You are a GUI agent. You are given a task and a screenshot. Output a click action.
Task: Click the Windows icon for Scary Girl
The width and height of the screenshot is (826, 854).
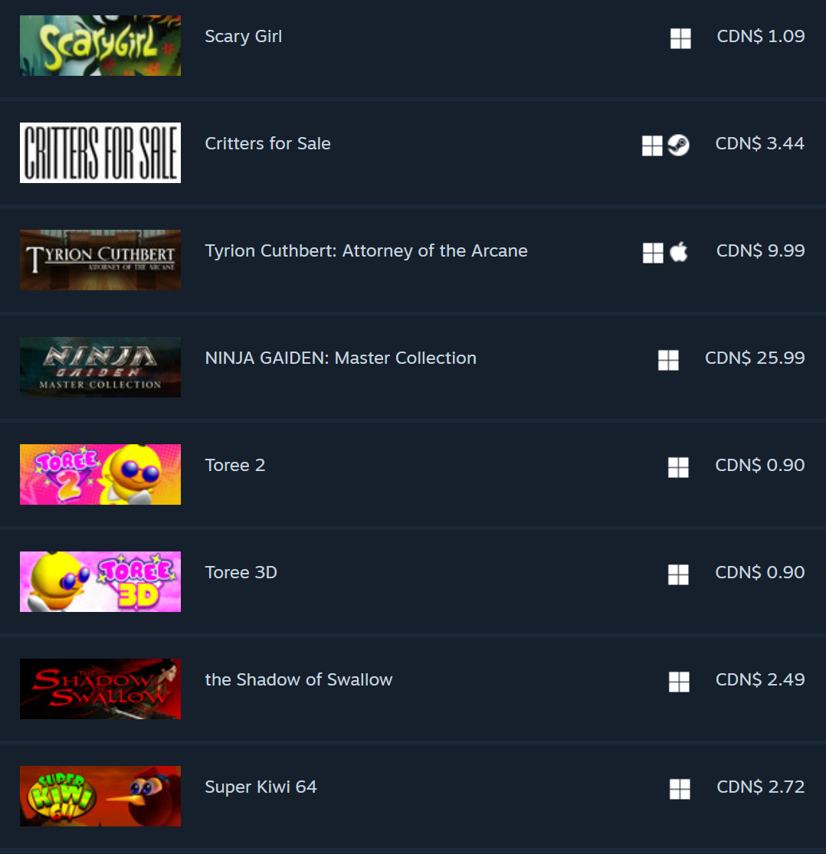[680, 38]
